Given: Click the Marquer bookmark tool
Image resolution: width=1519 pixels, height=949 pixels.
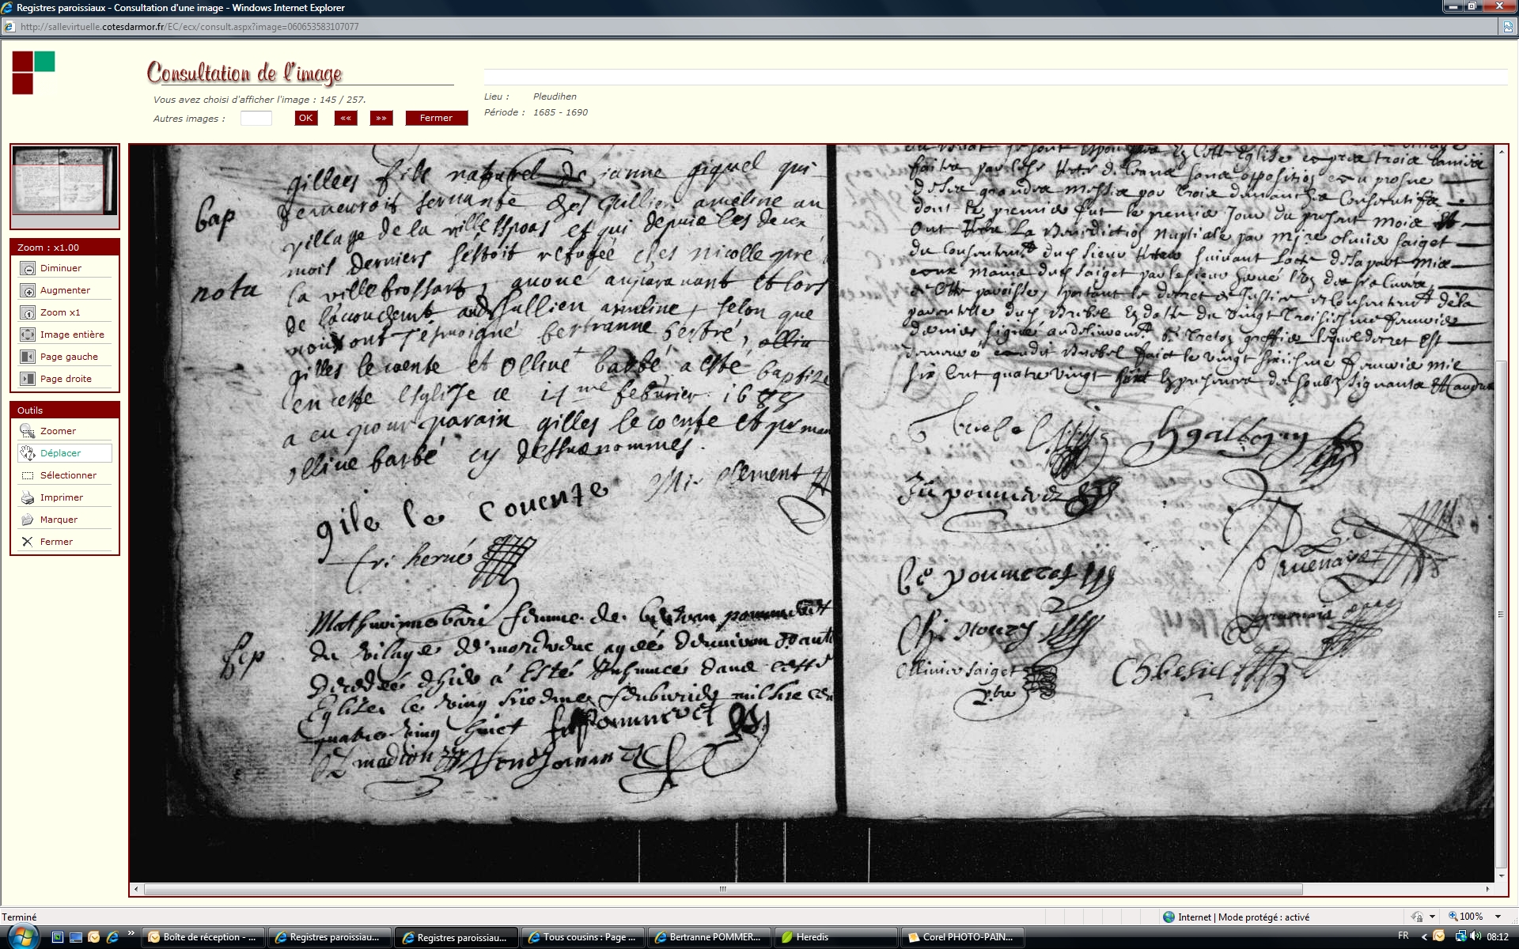Looking at the screenshot, I should coord(28,520).
